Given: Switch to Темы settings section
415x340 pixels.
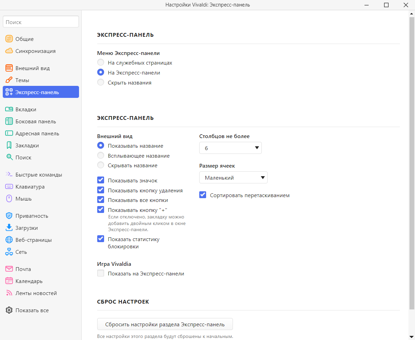Looking at the screenshot, I should click(41, 80).
